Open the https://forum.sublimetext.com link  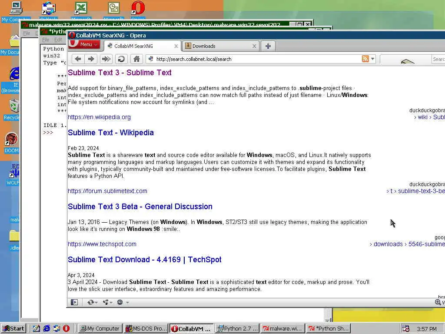(107, 191)
